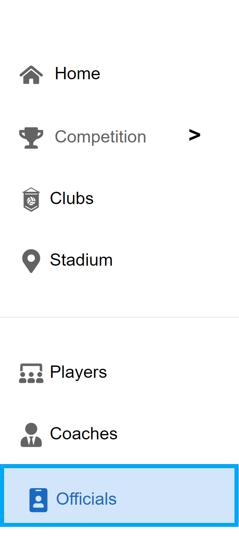
Task: Click the Stadium location pin icon
Action: pyautogui.click(x=31, y=261)
